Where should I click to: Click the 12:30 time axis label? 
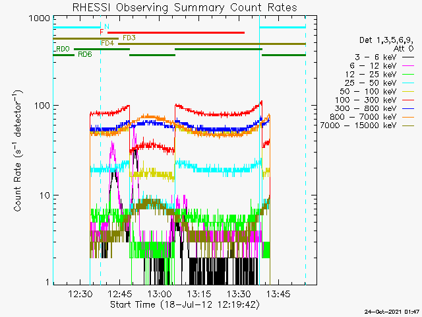click(80, 294)
